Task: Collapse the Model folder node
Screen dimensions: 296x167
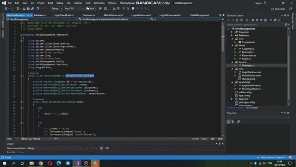Action: click(232, 45)
